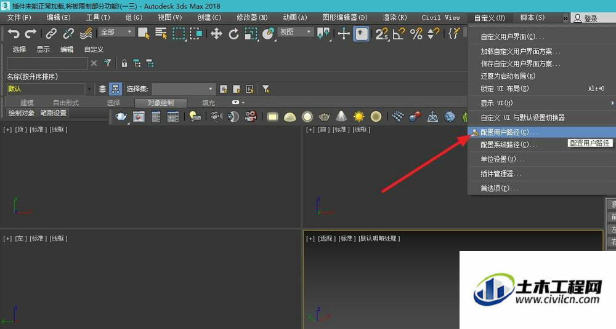616x329 pixels.
Task: Expand the ribbon options dropdown after 填充
Action: tap(238, 102)
